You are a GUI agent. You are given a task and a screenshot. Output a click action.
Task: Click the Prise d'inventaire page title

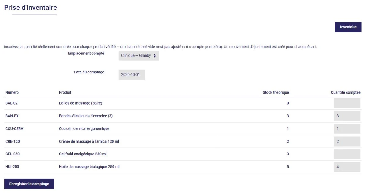31,8
